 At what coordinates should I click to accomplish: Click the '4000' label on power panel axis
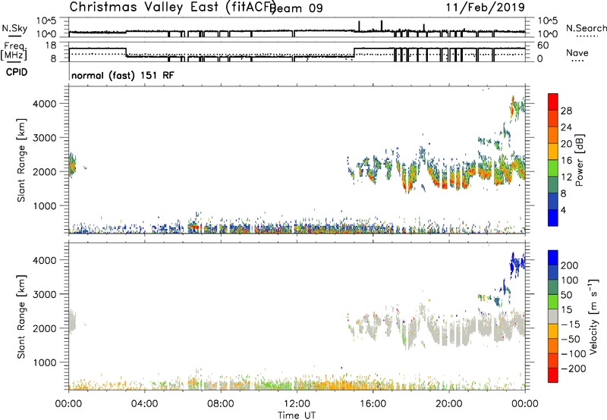tap(44, 104)
